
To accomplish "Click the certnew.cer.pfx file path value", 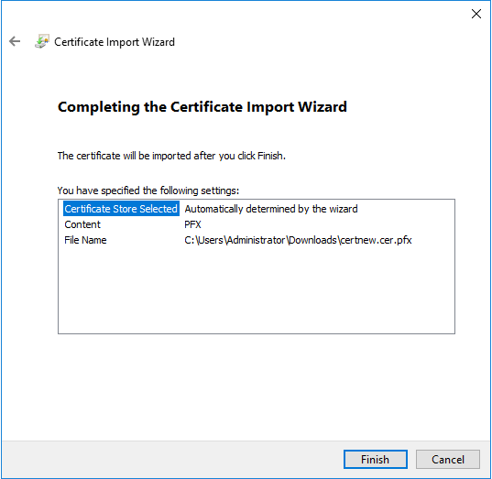I will 298,240.
